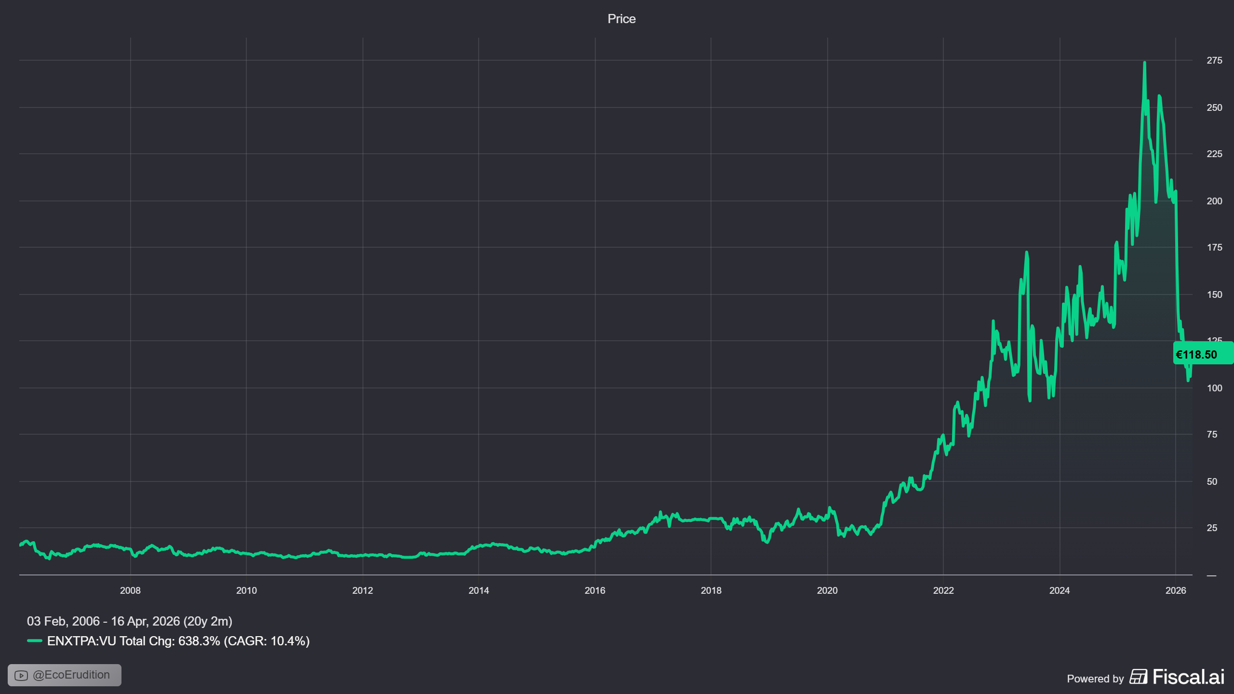Click the YouTube icon beside @EcoErudition

[21, 675]
